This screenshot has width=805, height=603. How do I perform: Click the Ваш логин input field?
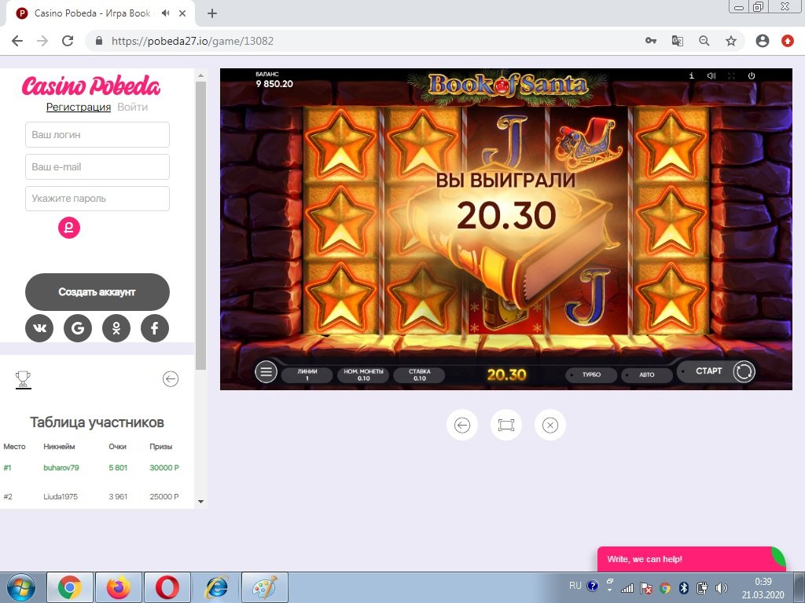97,134
